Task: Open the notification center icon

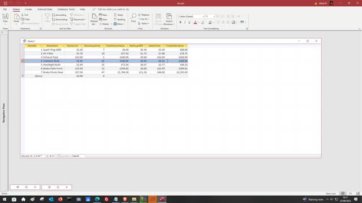Action: [356, 199]
